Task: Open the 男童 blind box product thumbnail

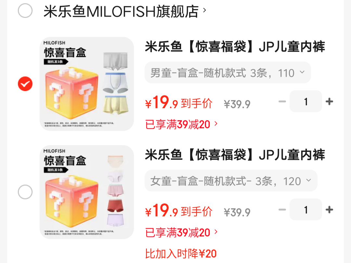Action: click(x=87, y=84)
